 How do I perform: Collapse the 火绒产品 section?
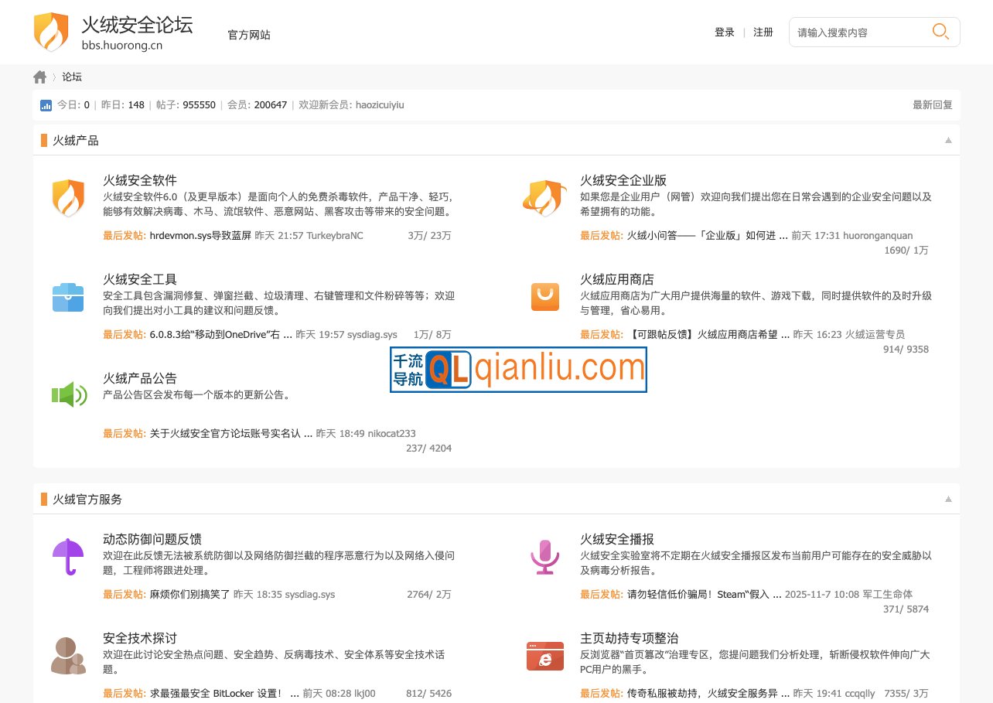pos(948,141)
